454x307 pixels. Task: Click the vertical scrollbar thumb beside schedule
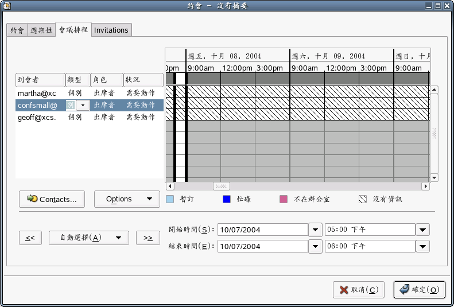click(x=434, y=133)
